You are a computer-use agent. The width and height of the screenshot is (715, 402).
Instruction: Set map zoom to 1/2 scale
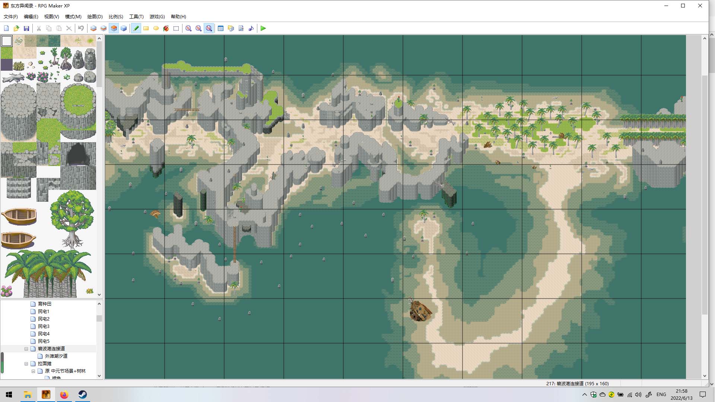pyautogui.click(x=198, y=28)
